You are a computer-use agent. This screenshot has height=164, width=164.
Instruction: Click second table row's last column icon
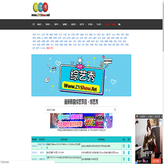[129, 152]
